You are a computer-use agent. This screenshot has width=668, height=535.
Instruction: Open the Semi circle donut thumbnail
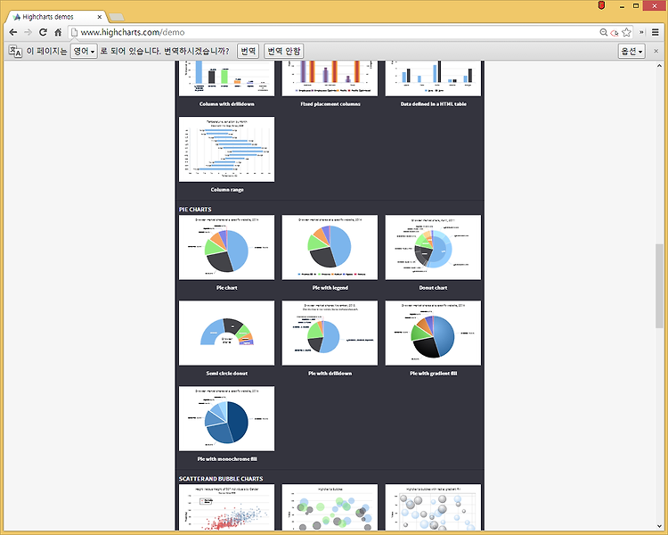226,333
